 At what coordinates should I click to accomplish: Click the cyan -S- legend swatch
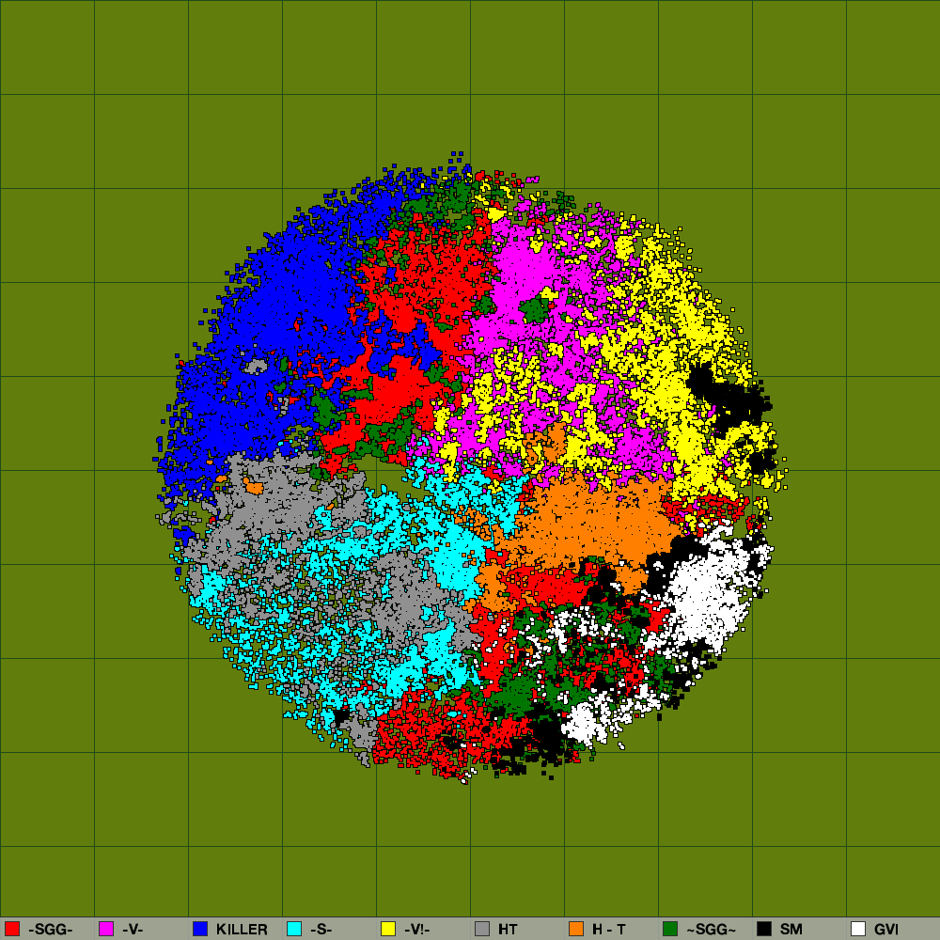[x=294, y=929]
